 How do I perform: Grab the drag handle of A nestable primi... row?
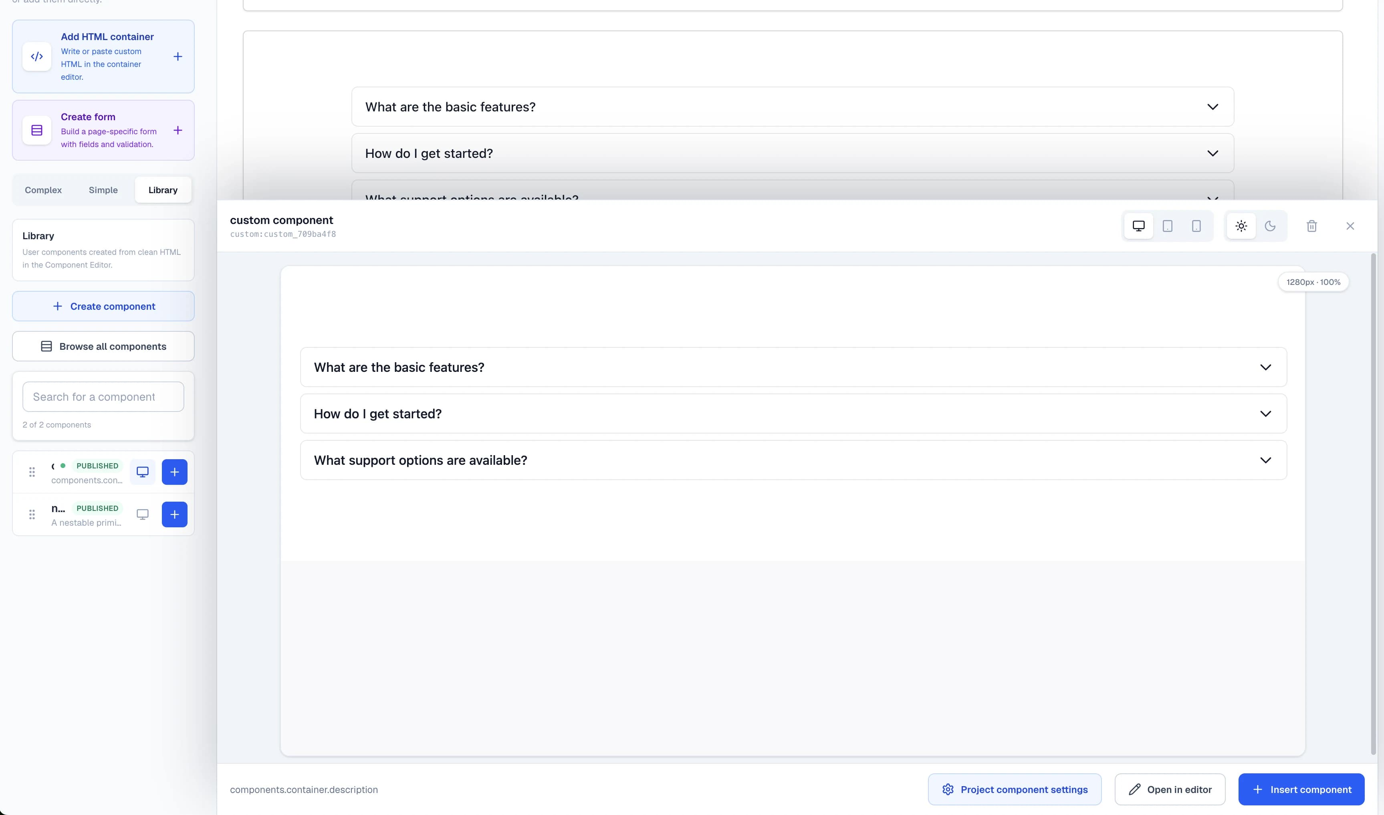(x=32, y=514)
